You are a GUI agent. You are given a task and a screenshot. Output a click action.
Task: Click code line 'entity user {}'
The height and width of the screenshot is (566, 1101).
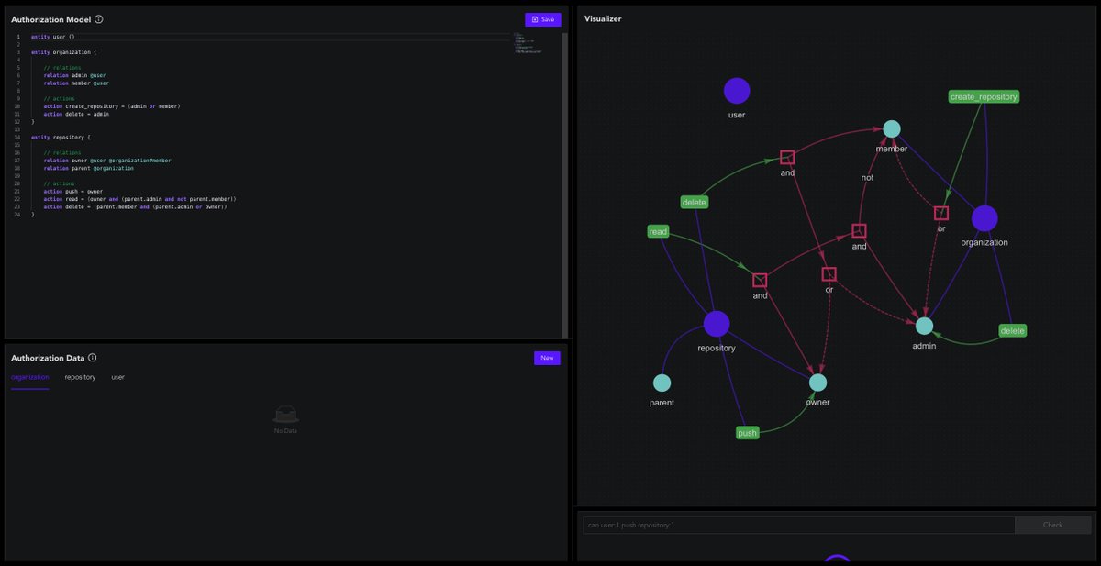point(53,37)
